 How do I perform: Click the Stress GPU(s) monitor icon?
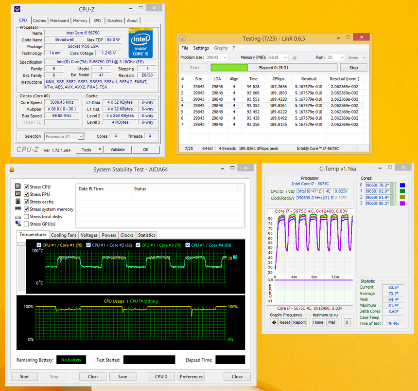[18, 224]
